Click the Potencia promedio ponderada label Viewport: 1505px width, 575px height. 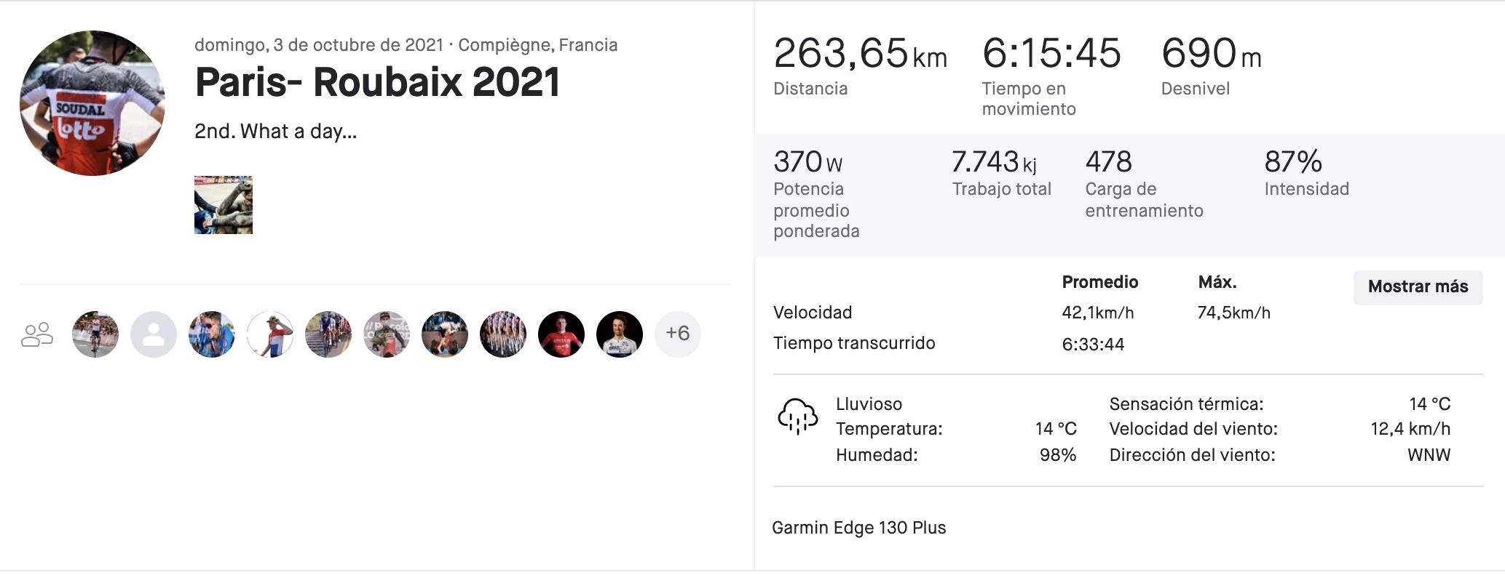tap(815, 210)
